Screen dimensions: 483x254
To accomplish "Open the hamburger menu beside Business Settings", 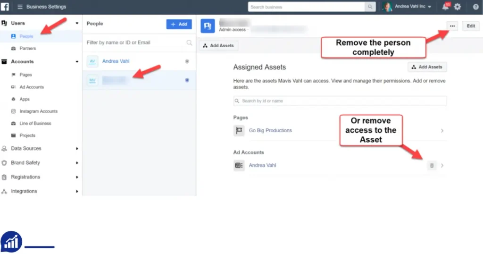I will click(20, 7).
